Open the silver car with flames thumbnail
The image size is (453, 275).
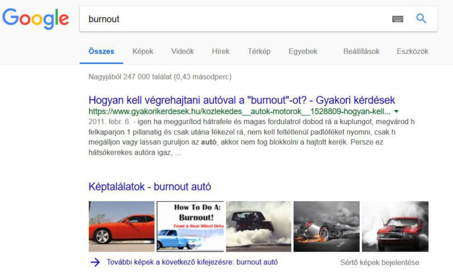point(326,227)
